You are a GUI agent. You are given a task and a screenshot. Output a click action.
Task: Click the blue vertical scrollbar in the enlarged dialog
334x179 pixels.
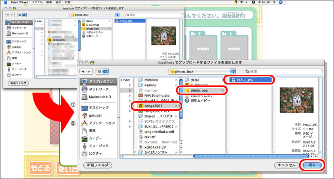[x=181, y=99]
